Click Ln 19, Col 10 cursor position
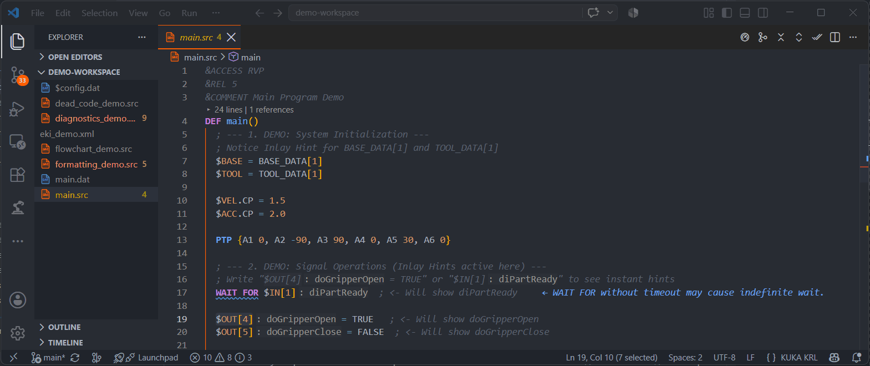Image resolution: width=870 pixels, height=366 pixels. pos(612,358)
